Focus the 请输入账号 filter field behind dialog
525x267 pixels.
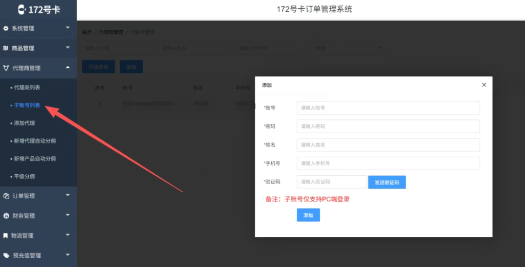pos(118,48)
